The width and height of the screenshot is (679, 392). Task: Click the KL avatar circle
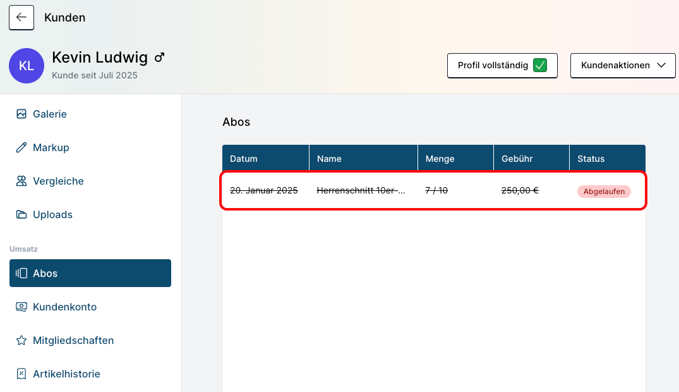[x=27, y=66]
